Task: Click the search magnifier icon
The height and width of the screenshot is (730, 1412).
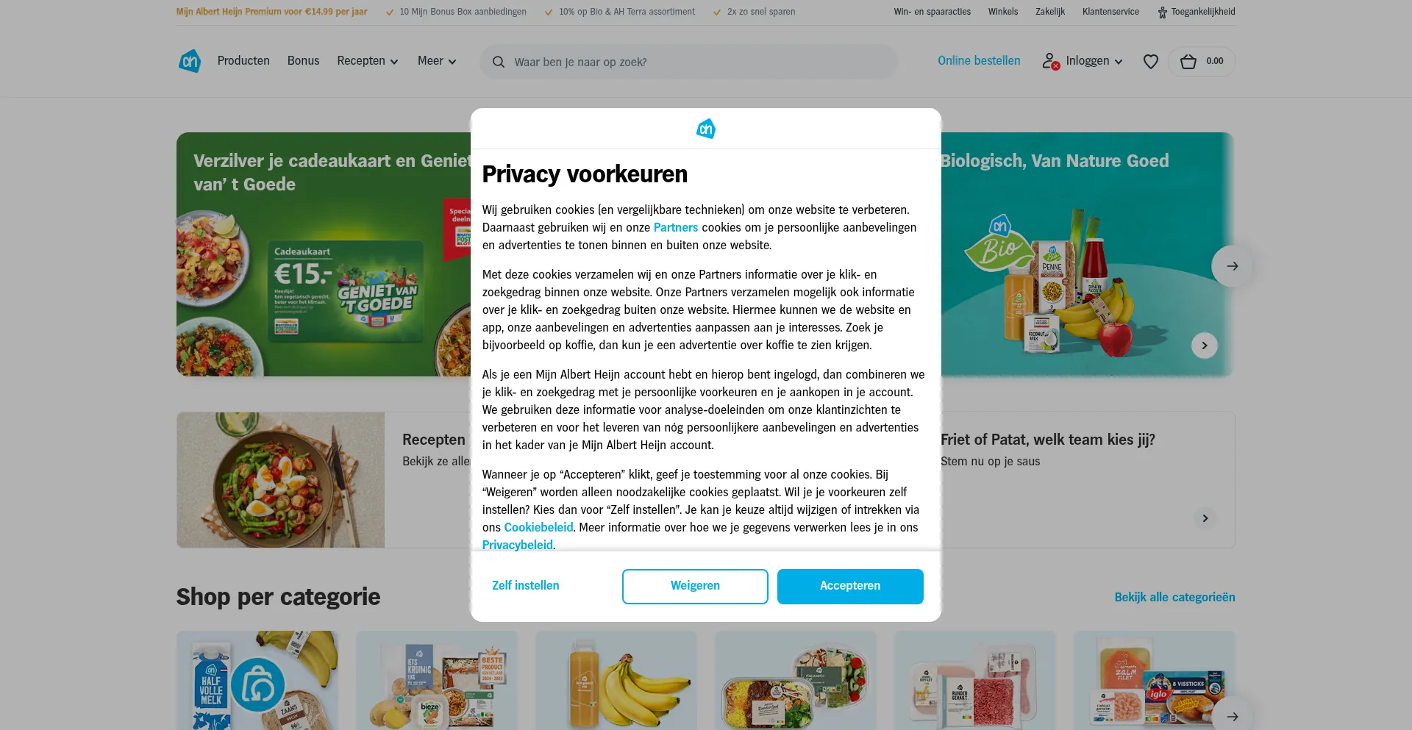Action: tap(499, 62)
